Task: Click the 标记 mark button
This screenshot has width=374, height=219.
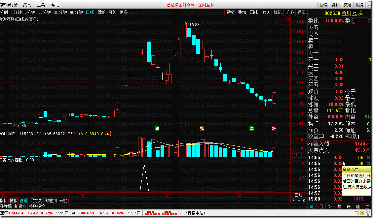Action: (278, 13)
